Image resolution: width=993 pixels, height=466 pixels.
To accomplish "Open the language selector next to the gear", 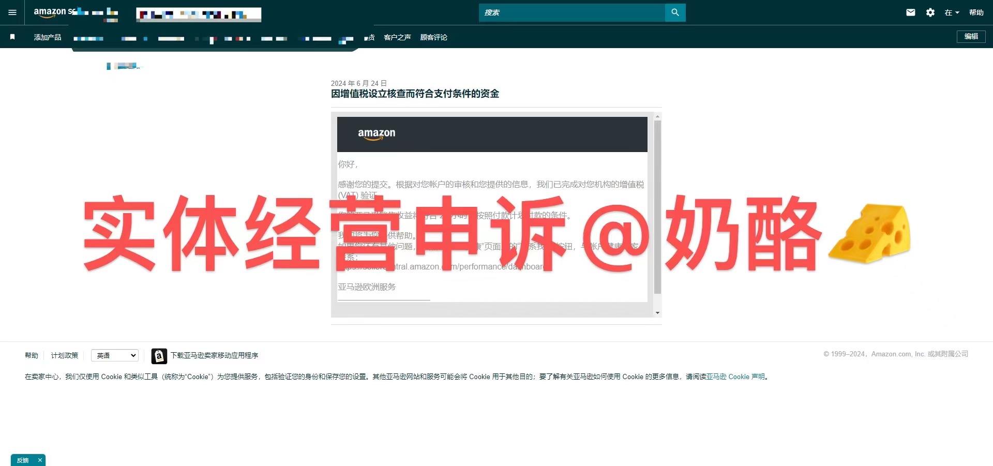I will click(x=952, y=12).
